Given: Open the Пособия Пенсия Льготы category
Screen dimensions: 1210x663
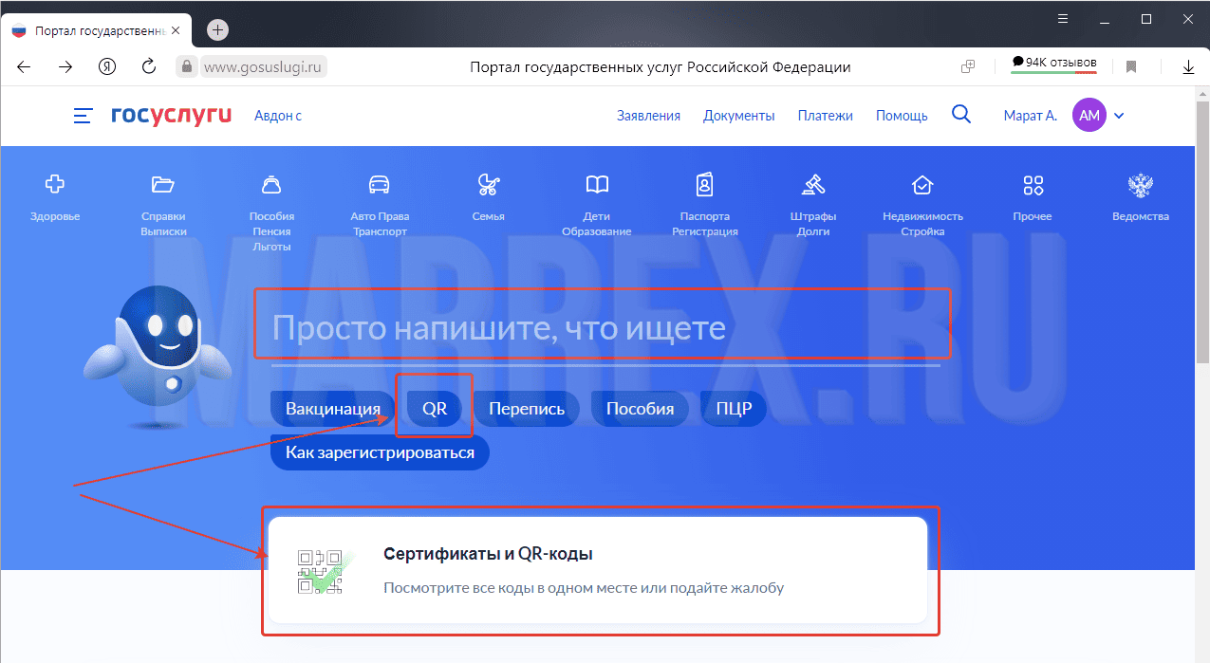Looking at the screenshot, I should 271,212.
